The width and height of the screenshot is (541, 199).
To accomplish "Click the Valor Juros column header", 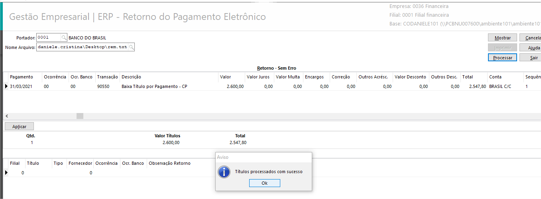I will tap(258, 77).
